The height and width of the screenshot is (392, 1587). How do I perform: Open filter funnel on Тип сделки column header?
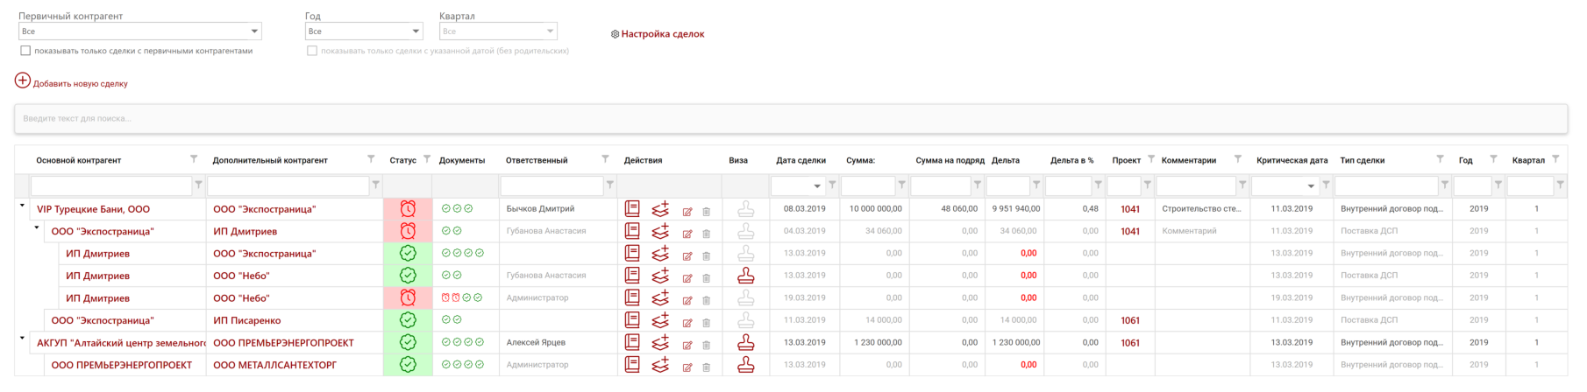(1440, 159)
